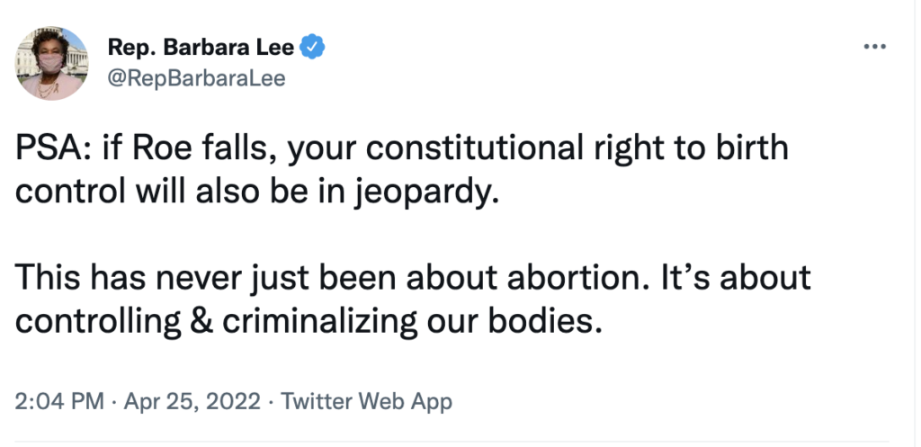Image resolution: width=921 pixels, height=447 pixels.
Task: Click the line "control will also be in jeopardy."
Action: pyautogui.click(x=256, y=192)
